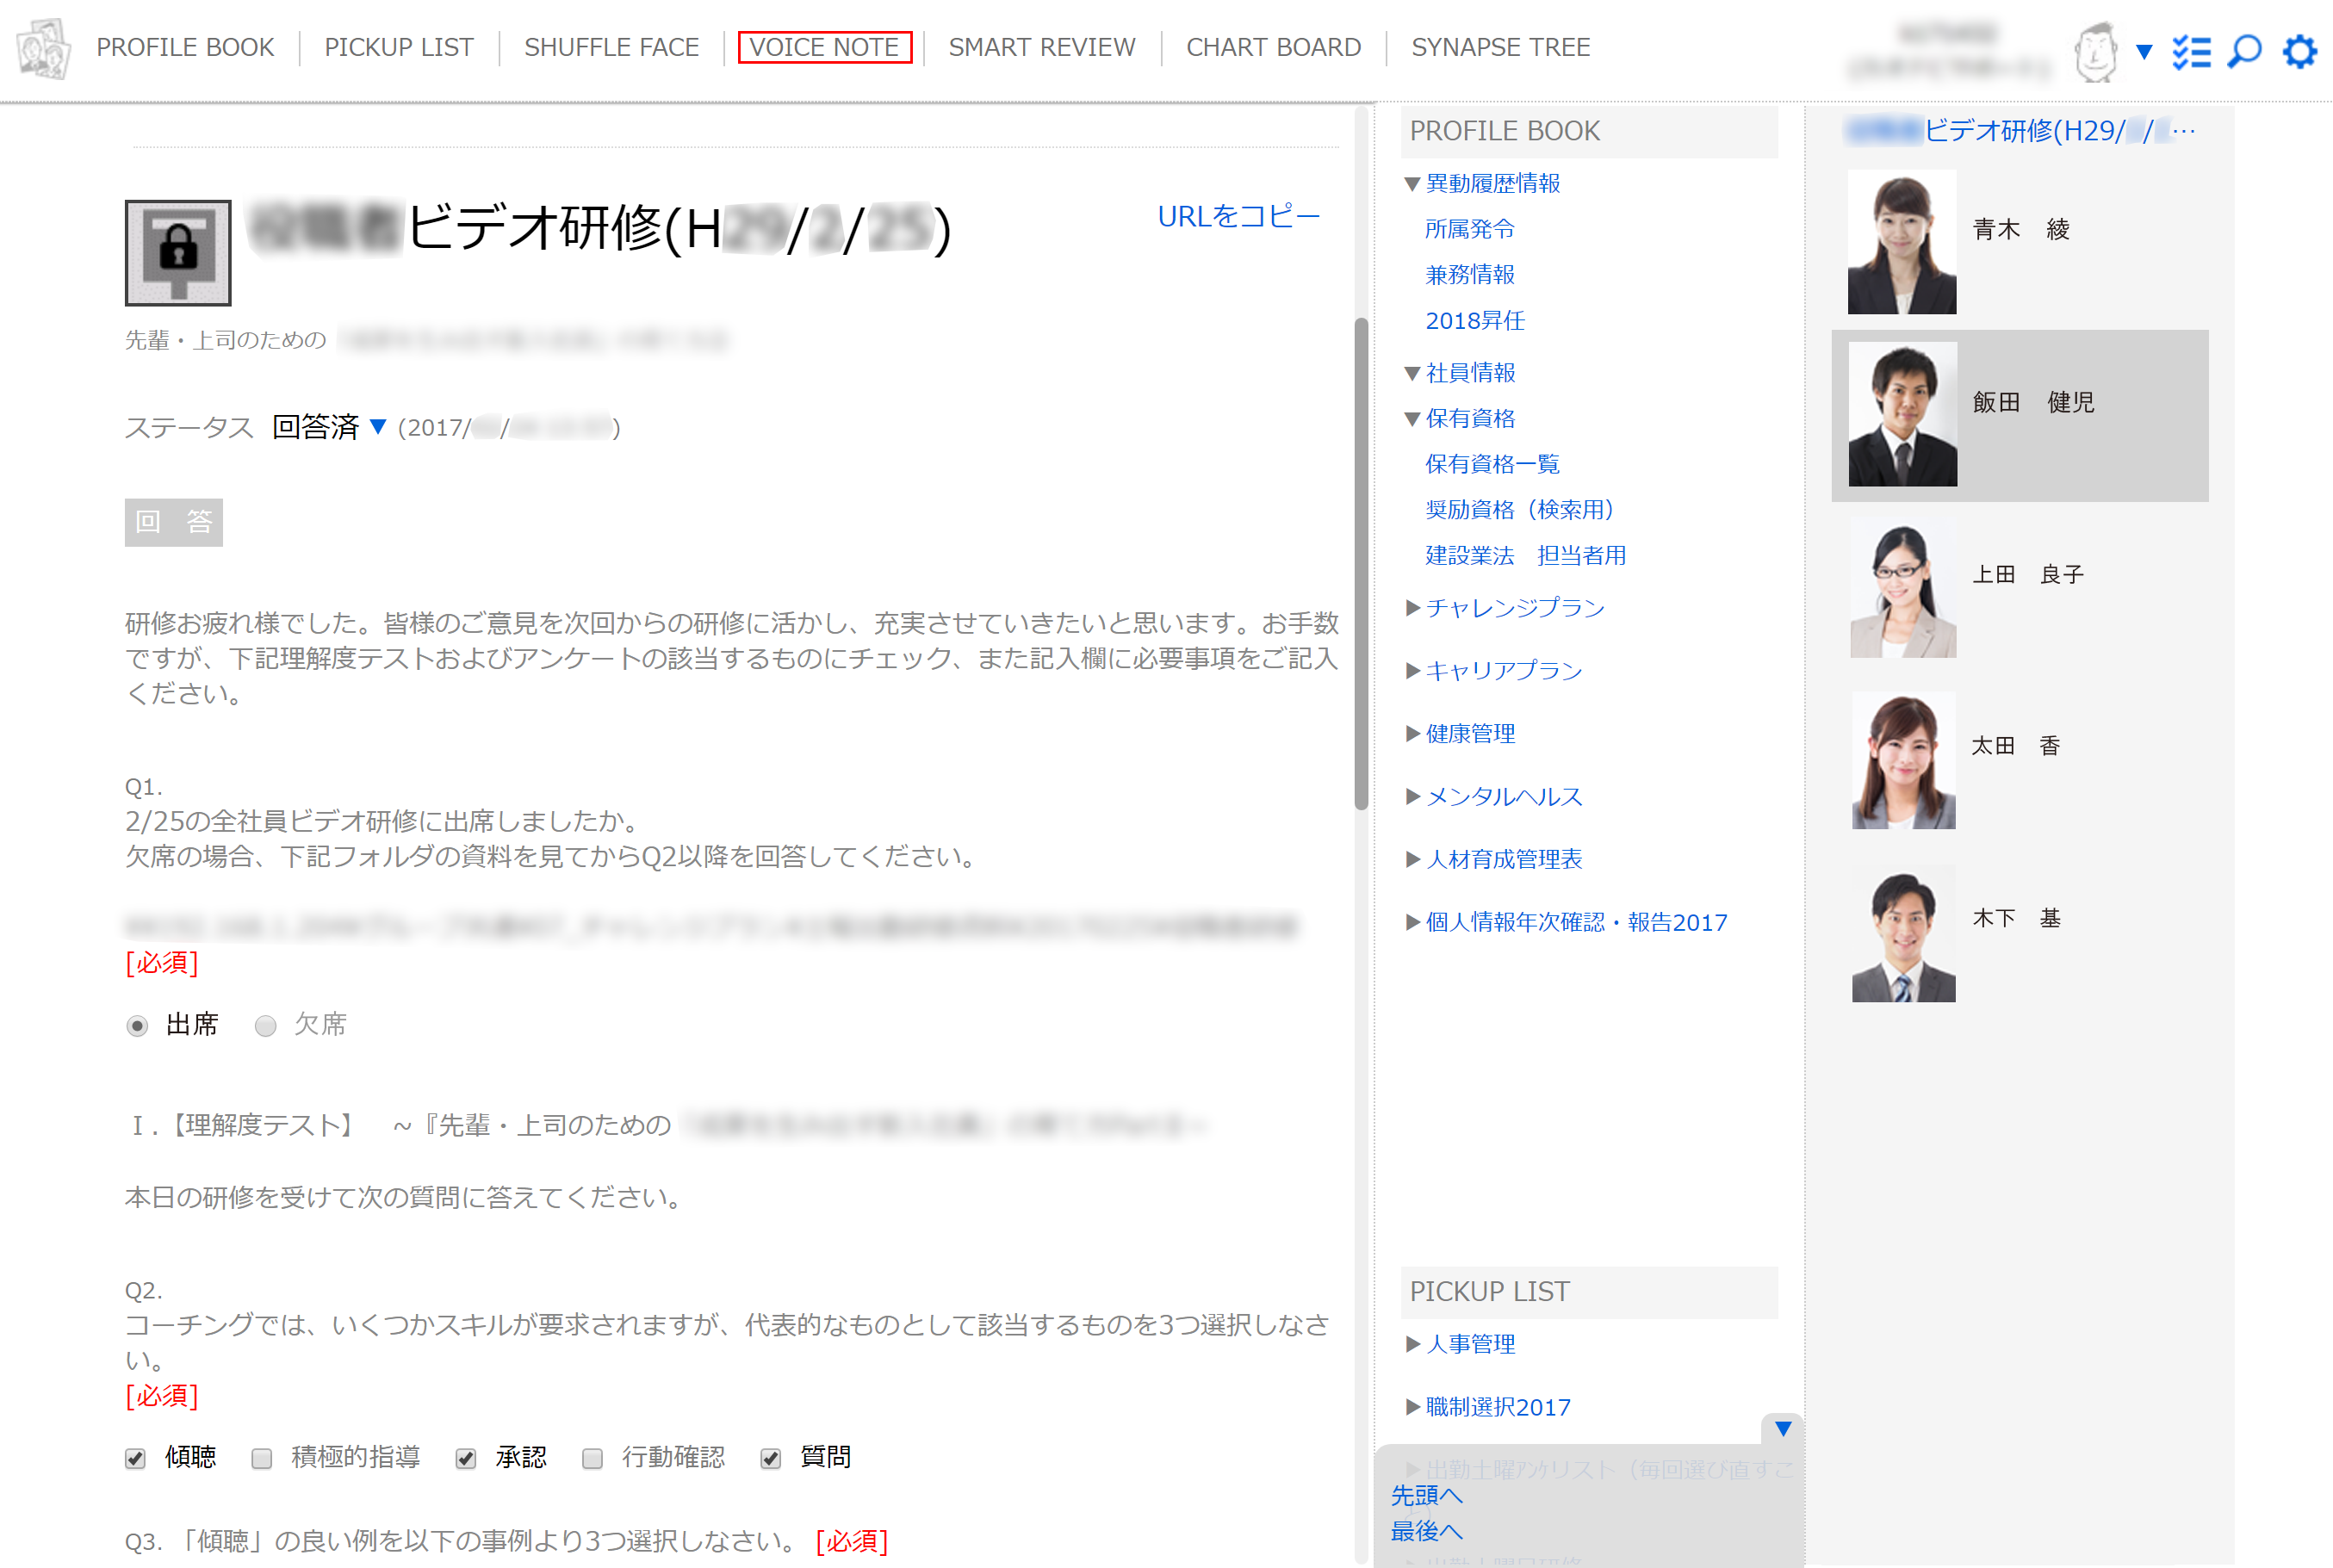
Task: Check the 積極的指導 checkbox
Action: pyautogui.click(x=262, y=1458)
